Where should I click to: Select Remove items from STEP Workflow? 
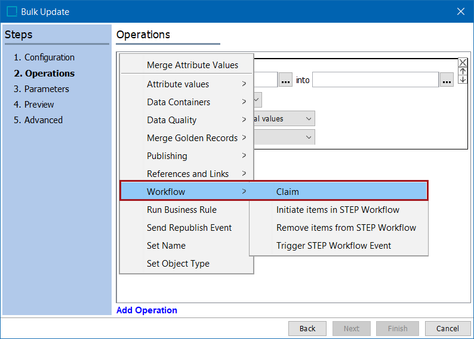pos(338,227)
